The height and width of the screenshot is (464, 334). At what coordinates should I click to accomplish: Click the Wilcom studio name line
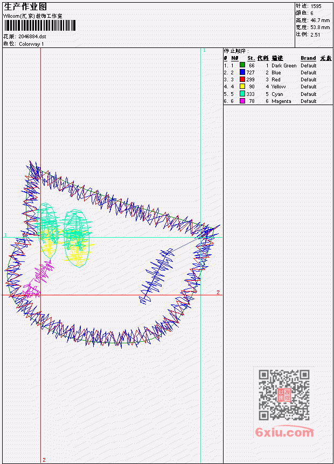tap(32, 16)
